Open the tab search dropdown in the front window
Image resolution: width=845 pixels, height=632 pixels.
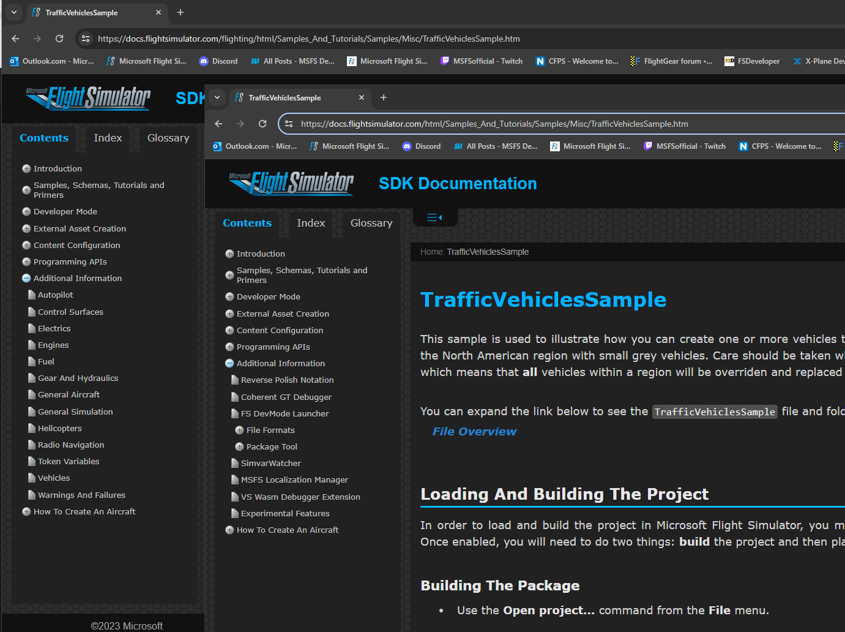click(x=217, y=97)
